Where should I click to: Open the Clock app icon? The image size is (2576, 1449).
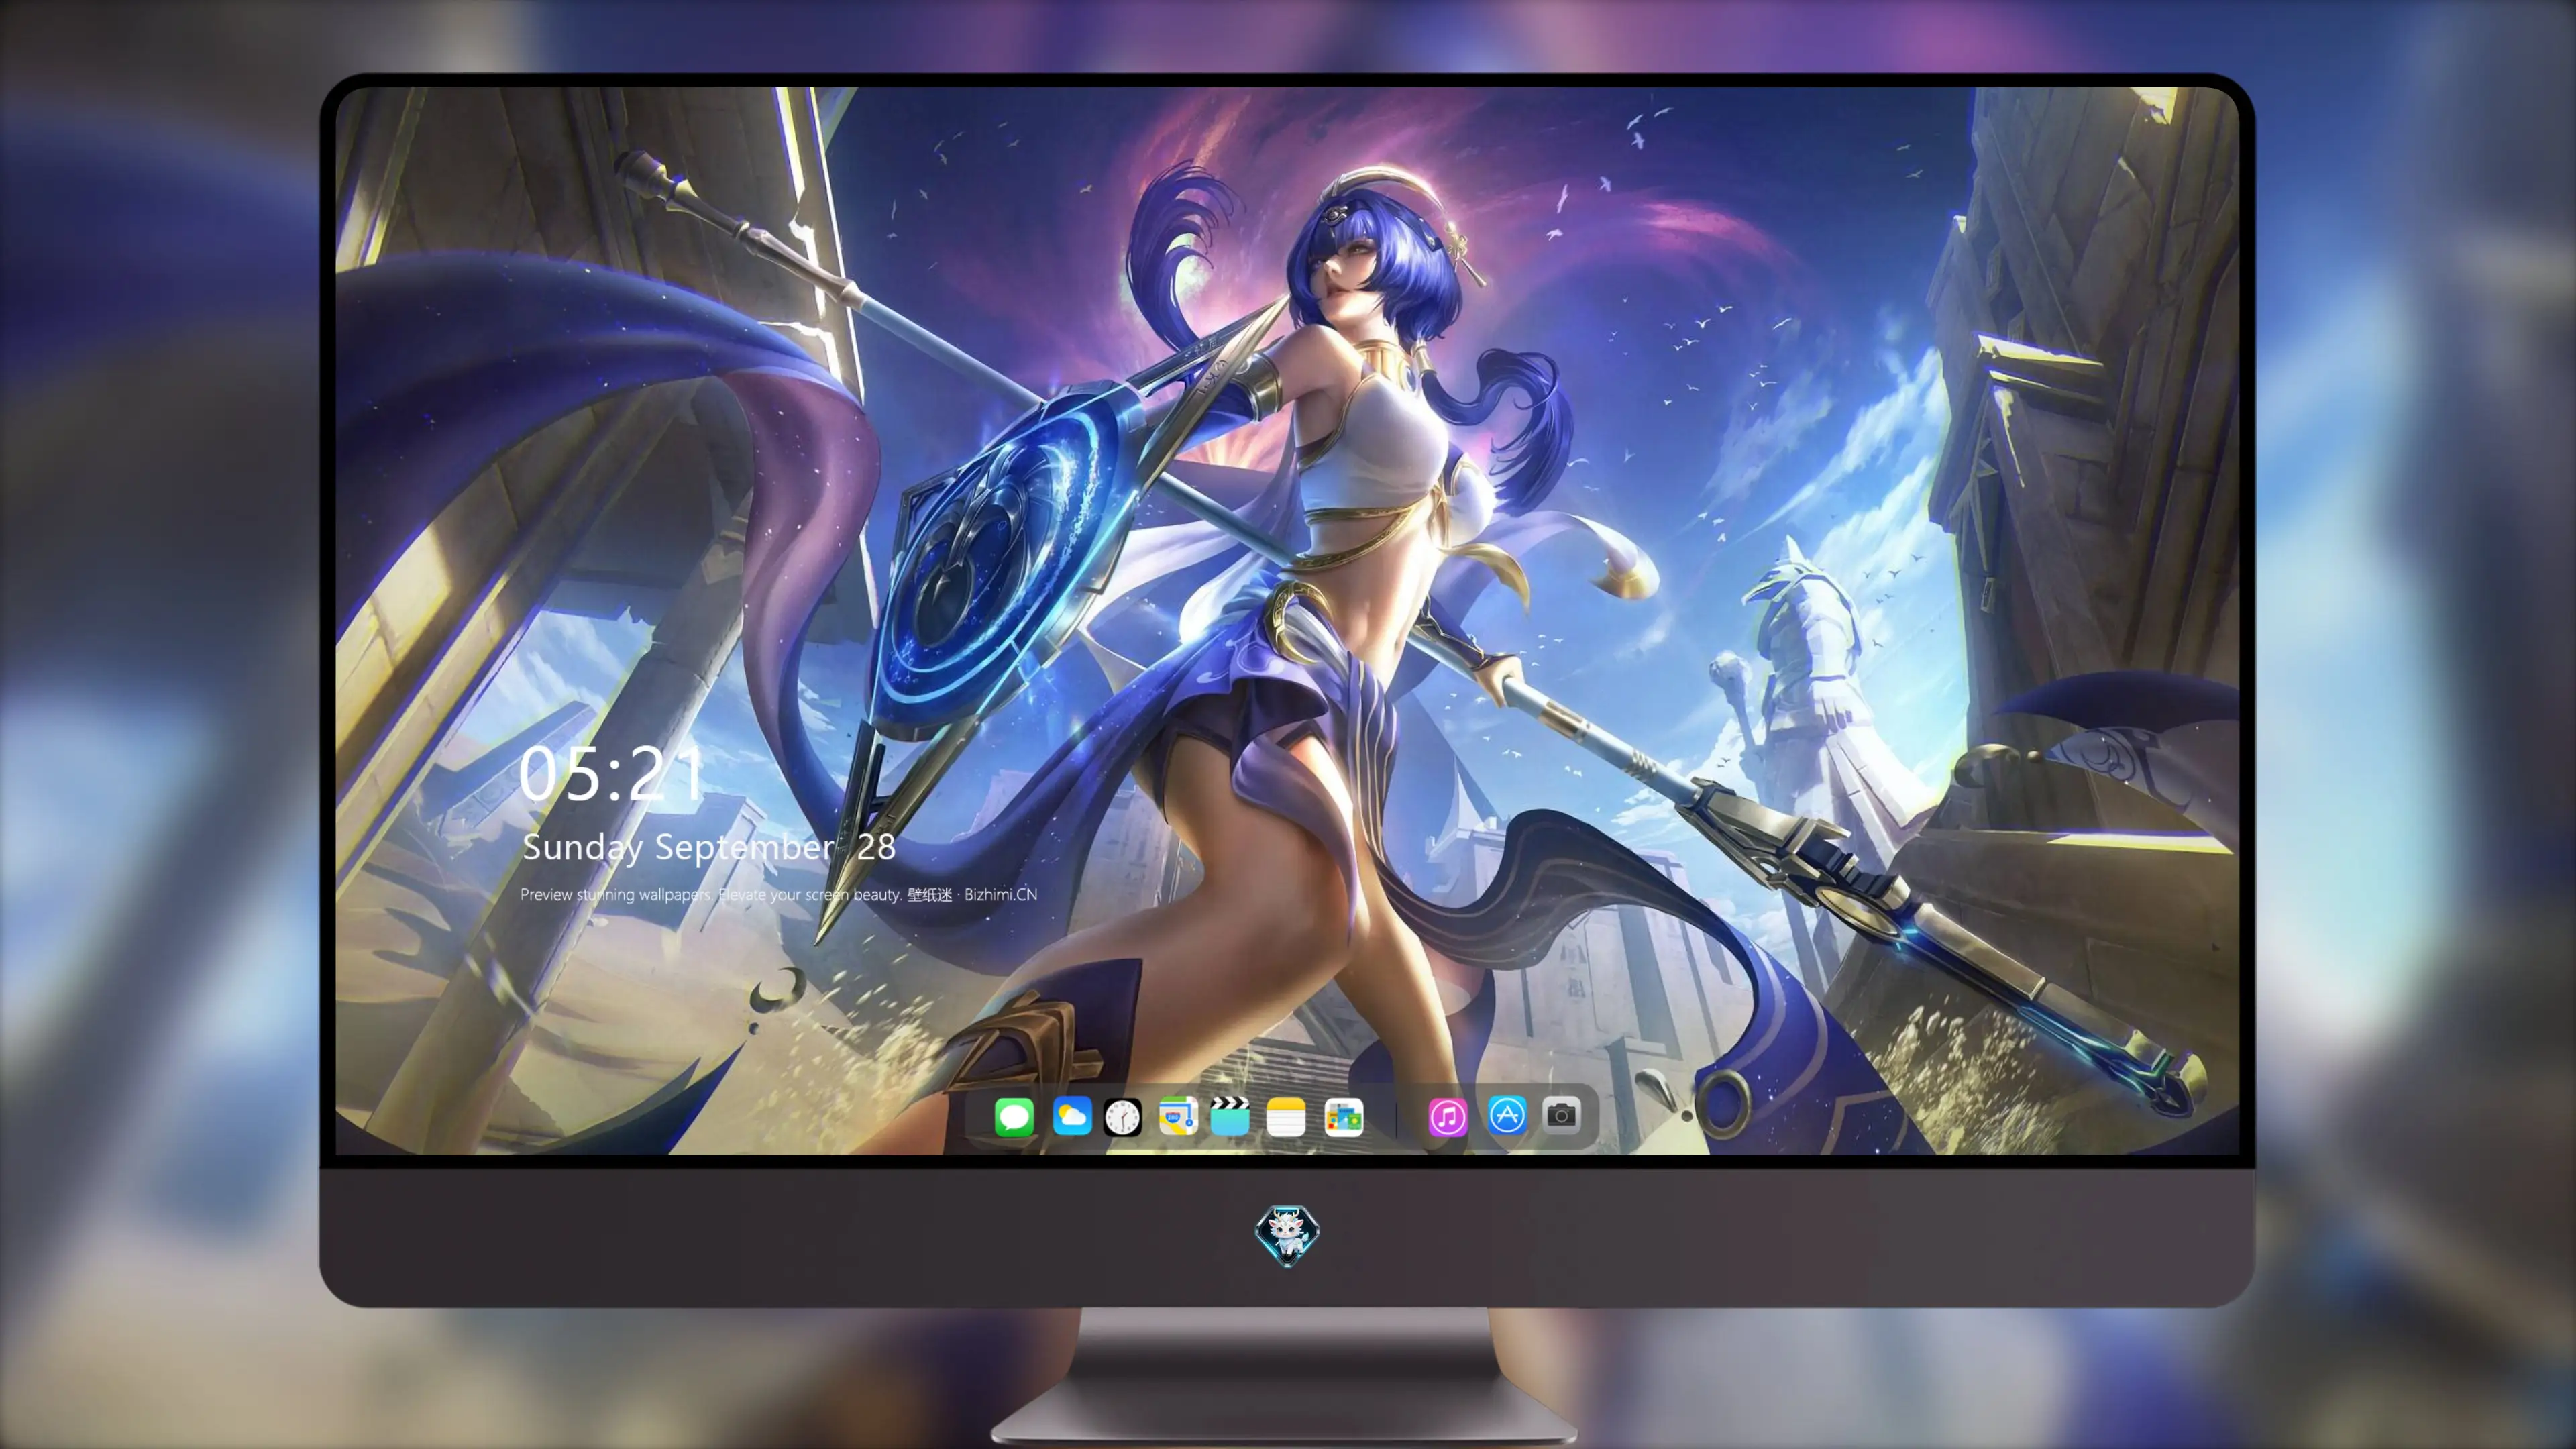[1123, 1117]
